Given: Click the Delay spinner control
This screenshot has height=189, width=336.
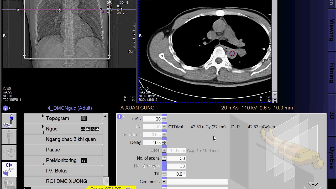Looking at the screenshot, I should click(x=164, y=143).
